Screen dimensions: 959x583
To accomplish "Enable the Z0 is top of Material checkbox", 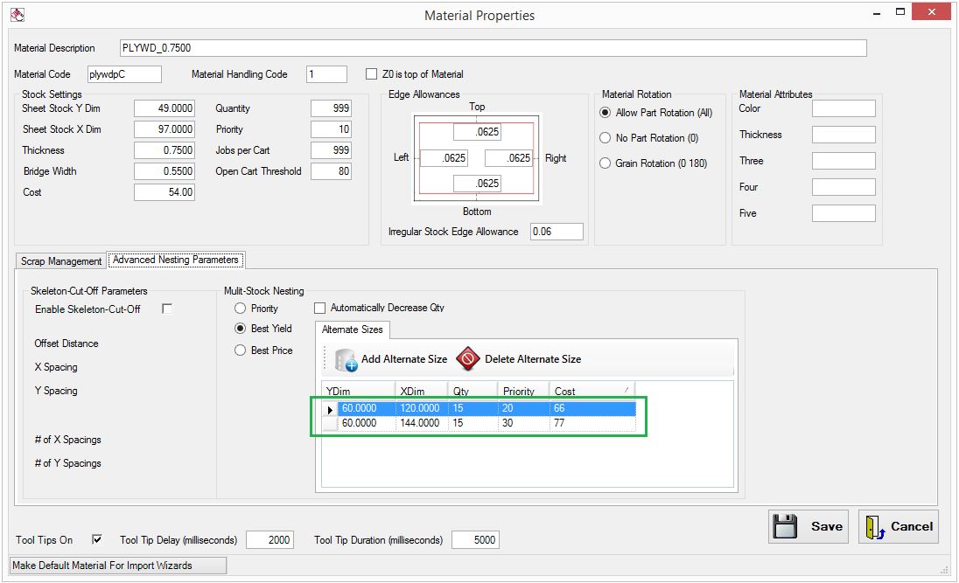I will pyautogui.click(x=371, y=74).
